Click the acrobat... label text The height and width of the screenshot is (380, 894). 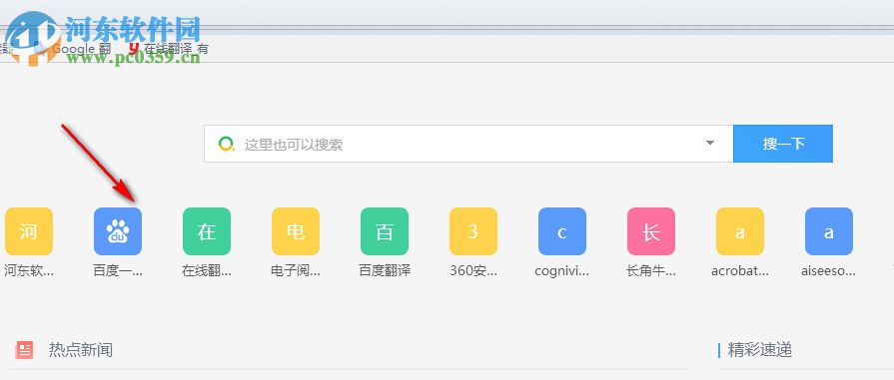tap(740, 271)
